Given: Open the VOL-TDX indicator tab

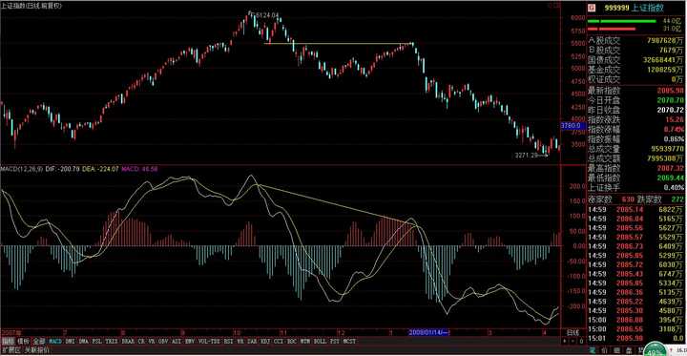Looking at the screenshot, I should coord(210,341).
